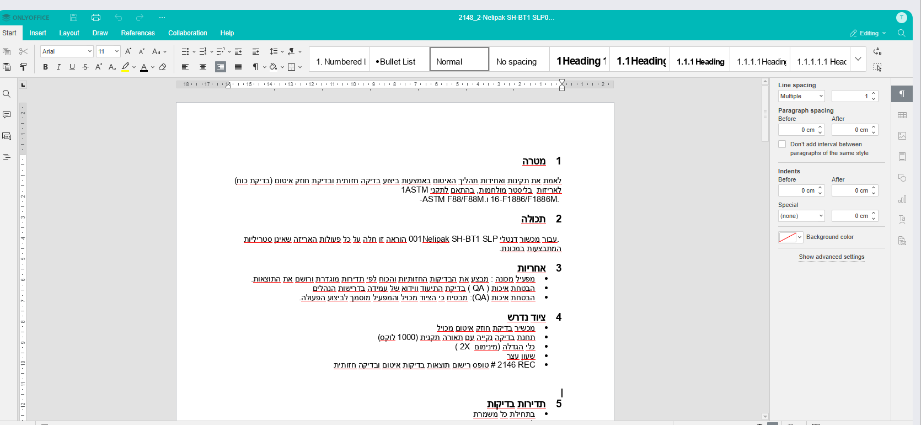Enable don't add interval between paragraphs checkbox

point(782,144)
